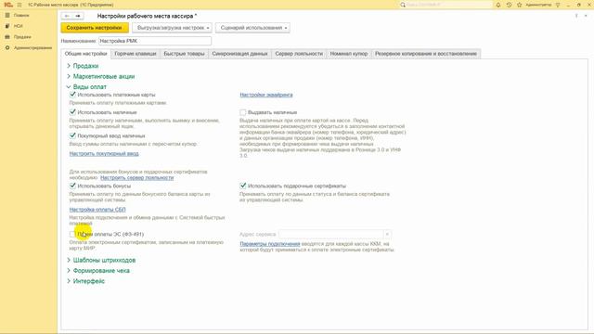
Task: Open the Параметры подключения link
Action: pyautogui.click(x=270, y=244)
